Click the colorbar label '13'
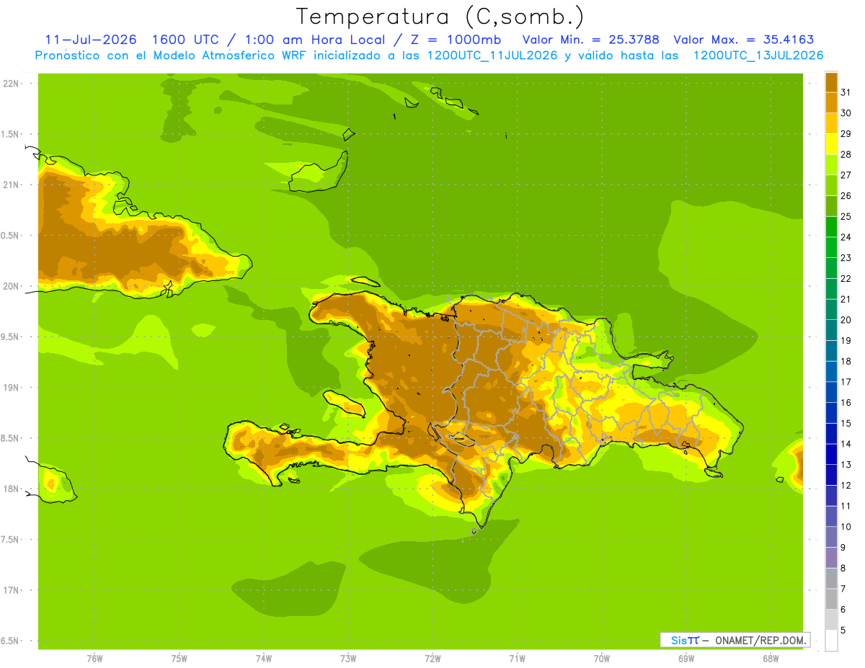 pyautogui.click(x=846, y=465)
